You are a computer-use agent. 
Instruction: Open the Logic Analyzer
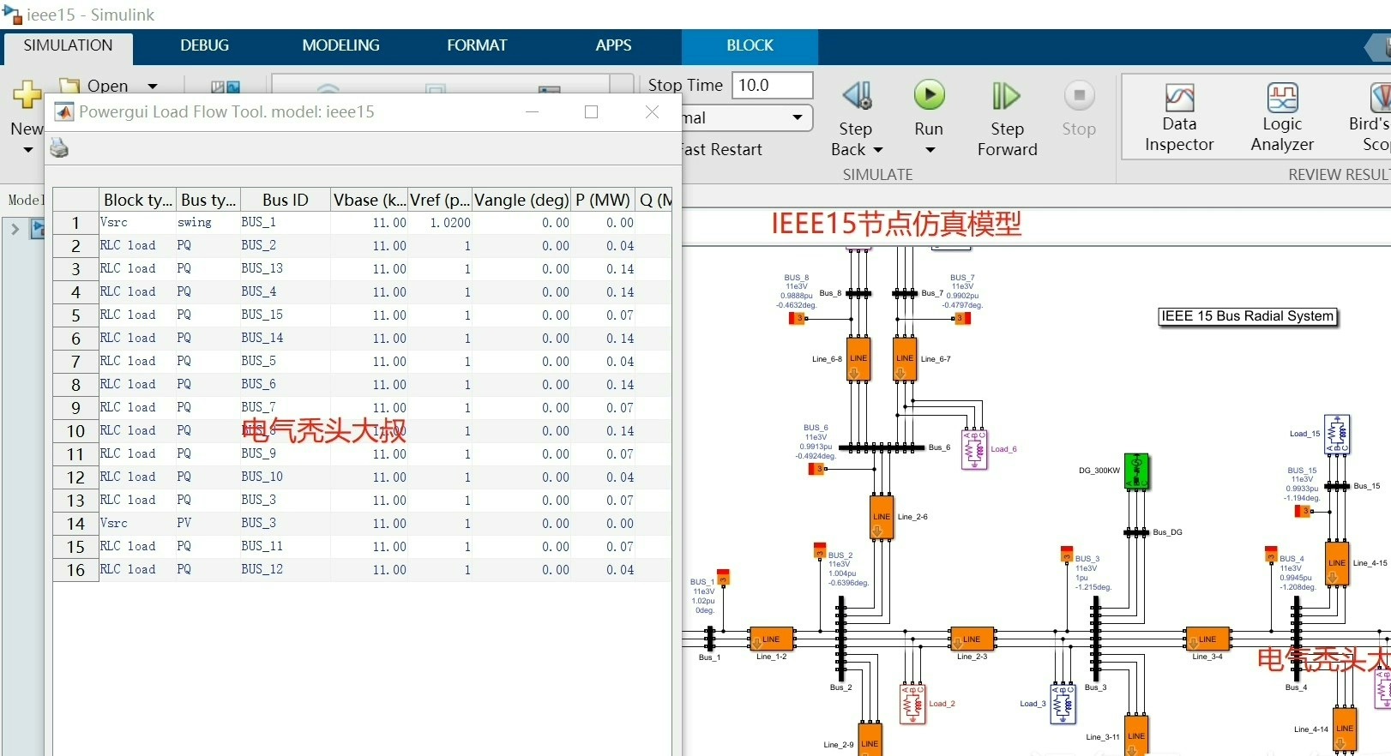[1282, 118]
